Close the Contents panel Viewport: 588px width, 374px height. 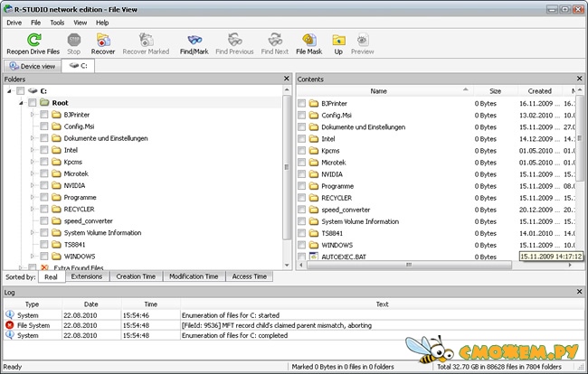click(x=579, y=79)
